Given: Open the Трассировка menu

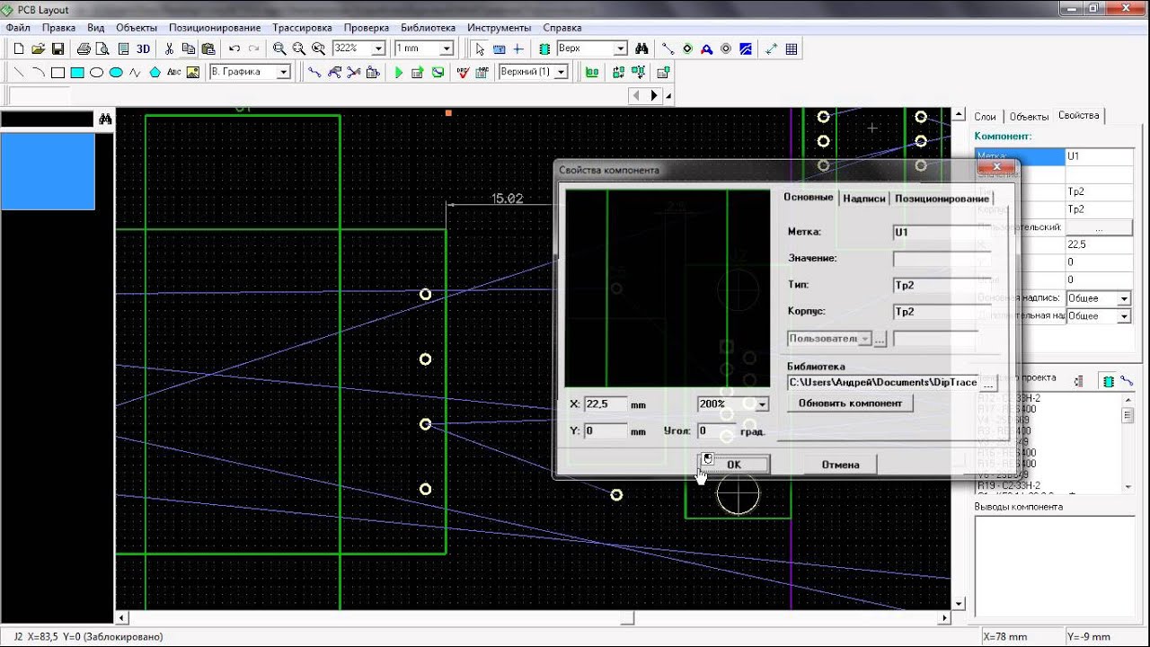Looking at the screenshot, I should click(302, 28).
